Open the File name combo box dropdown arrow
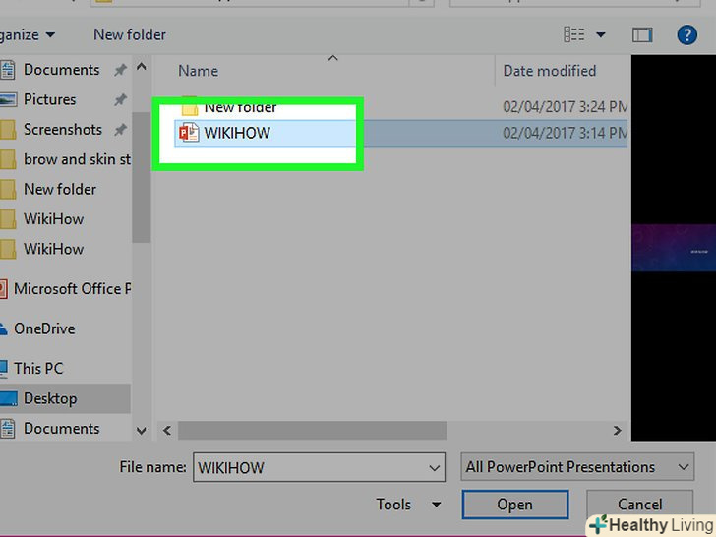Screen dimensions: 716x537 tap(435, 467)
